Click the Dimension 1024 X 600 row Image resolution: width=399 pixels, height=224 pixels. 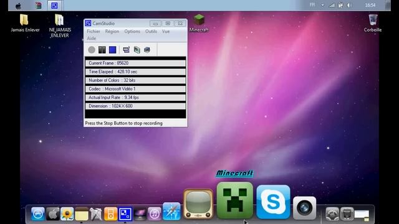[x=135, y=106]
